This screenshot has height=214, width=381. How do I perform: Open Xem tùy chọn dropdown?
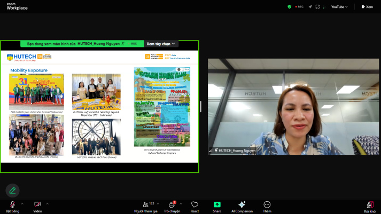161,44
